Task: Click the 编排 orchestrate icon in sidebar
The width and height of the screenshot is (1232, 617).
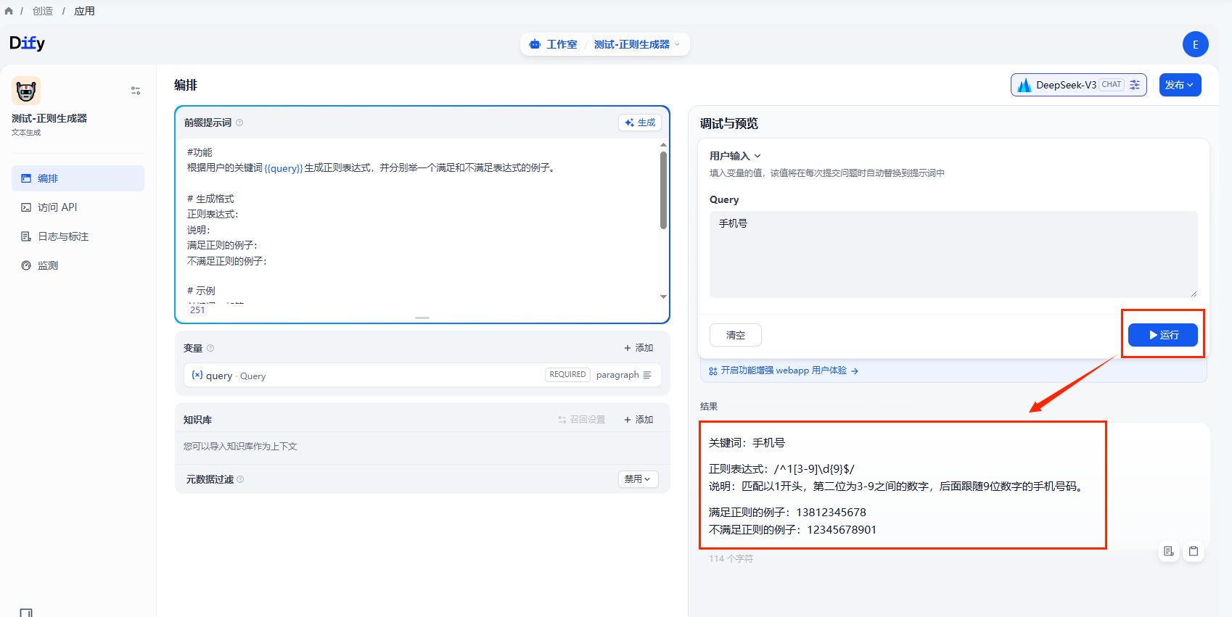Action: pos(26,178)
